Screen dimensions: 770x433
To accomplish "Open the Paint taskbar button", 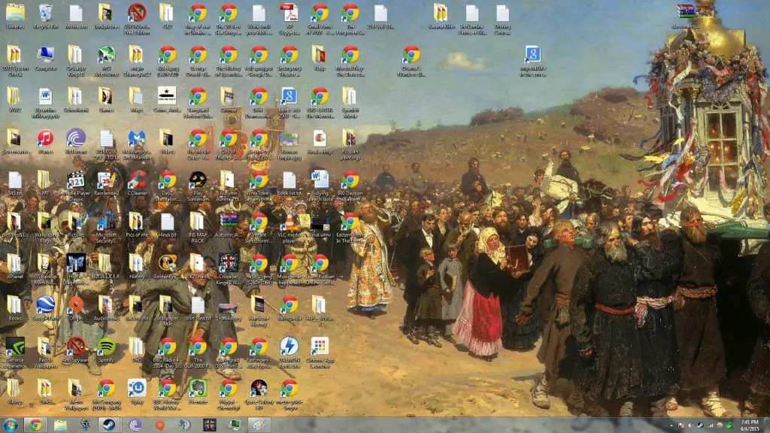I will 259,425.
